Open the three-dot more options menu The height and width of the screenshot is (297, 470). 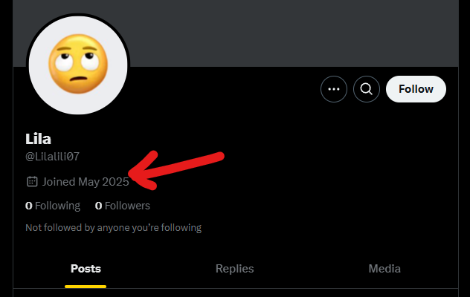pyautogui.click(x=334, y=89)
